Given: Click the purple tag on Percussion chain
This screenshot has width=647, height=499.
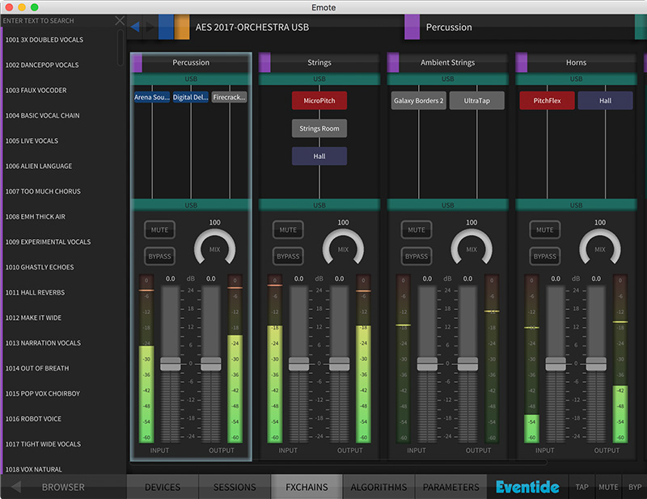Looking at the screenshot, I should [x=137, y=63].
